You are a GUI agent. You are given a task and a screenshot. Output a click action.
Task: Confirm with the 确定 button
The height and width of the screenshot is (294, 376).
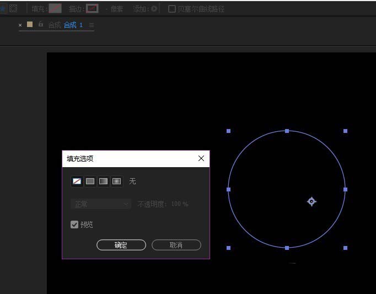(121, 245)
